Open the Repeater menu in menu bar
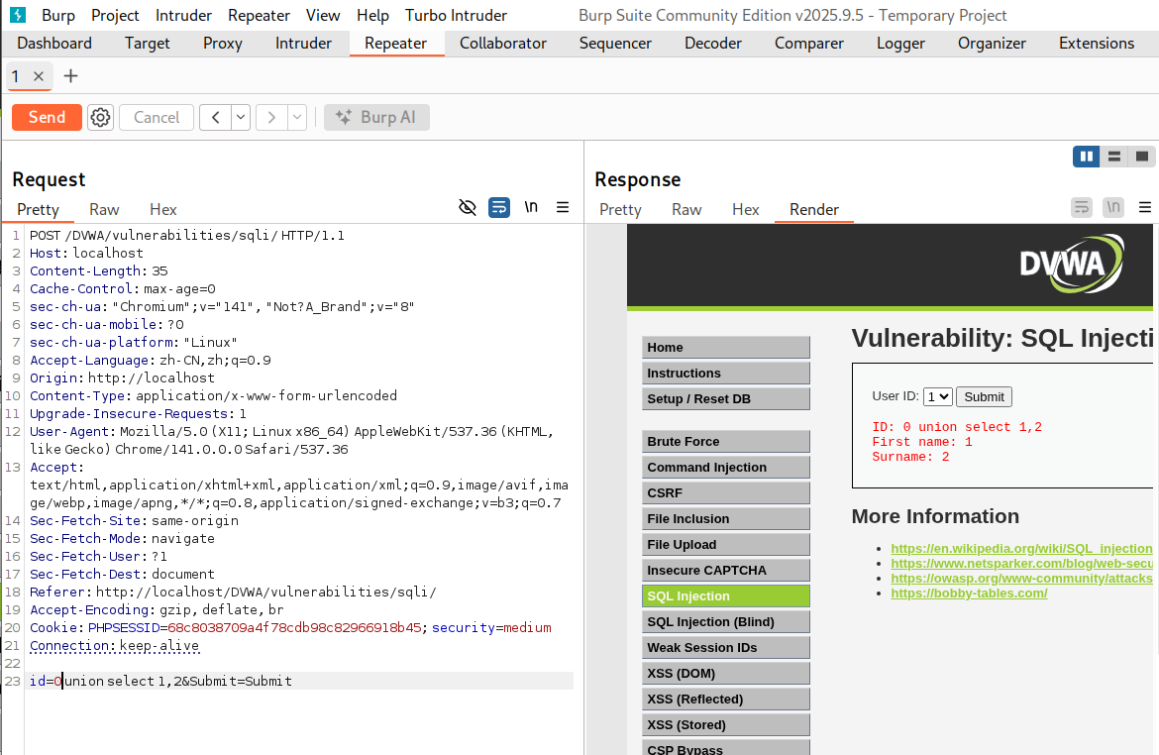Image resolution: width=1159 pixels, height=755 pixels. pyautogui.click(x=259, y=15)
